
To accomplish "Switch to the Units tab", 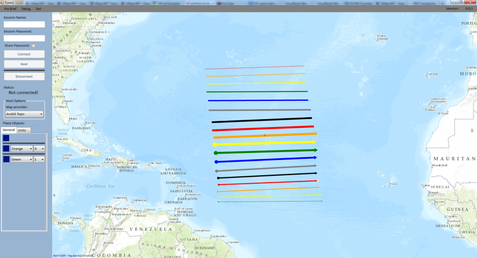I will 22,130.
